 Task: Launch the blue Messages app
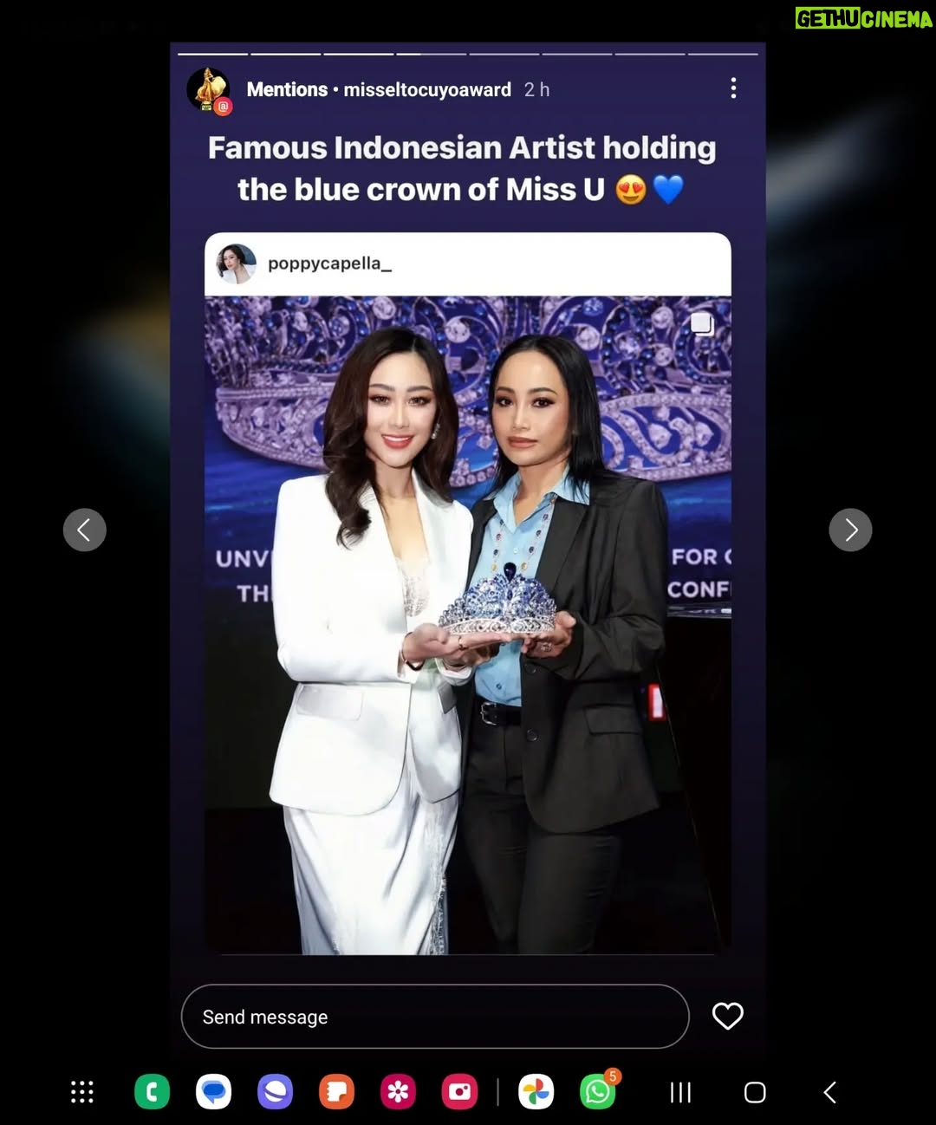click(x=213, y=1092)
